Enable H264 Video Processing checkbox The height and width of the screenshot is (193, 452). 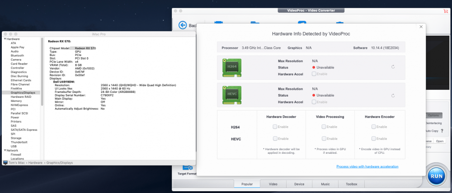pyautogui.click(x=324, y=127)
